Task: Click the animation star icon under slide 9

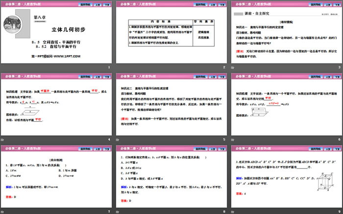Action: pyautogui.click(x=233, y=212)
